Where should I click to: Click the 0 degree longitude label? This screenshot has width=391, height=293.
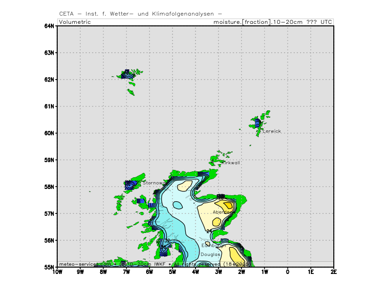coord(287,272)
